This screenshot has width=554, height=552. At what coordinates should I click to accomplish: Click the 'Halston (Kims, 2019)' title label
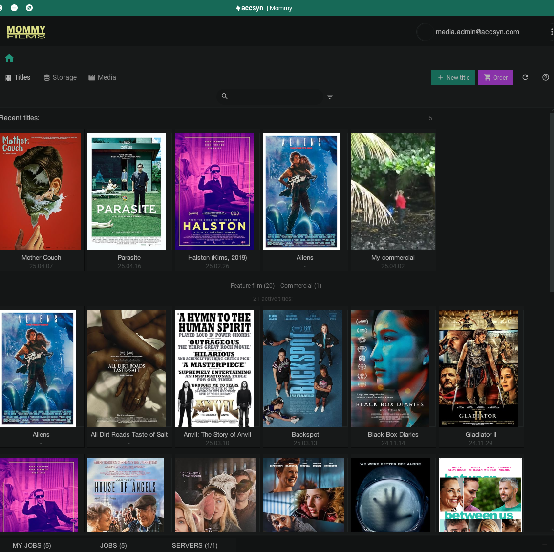click(x=217, y=257)
